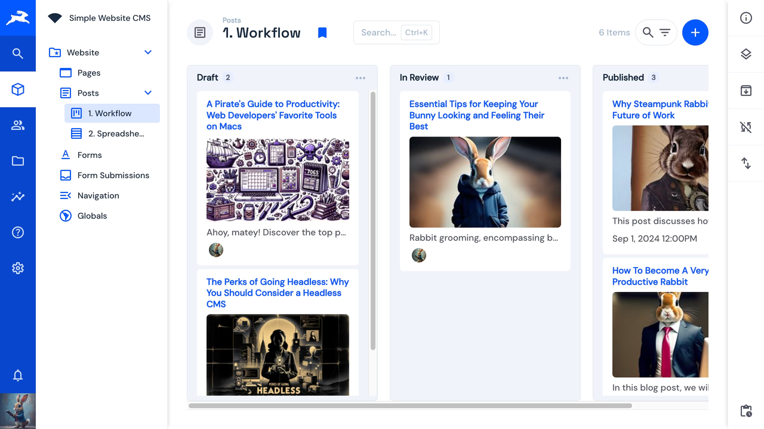Viewport: 764px width, 429px height.
Task: Open notifications bell in left sidebar
Action: point(18,375)
